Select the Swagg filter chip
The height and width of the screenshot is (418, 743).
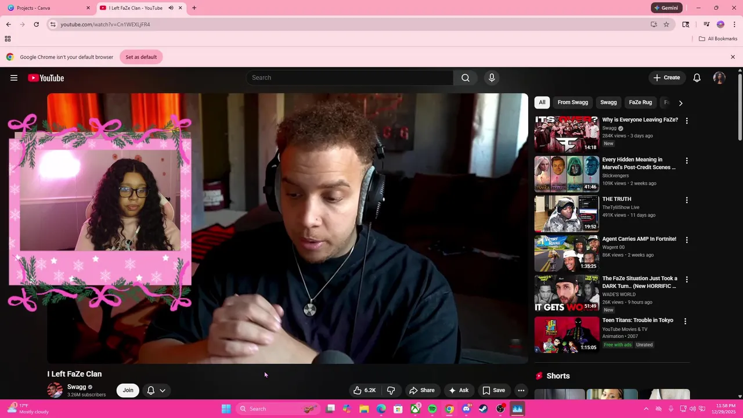tap(608, 102)
